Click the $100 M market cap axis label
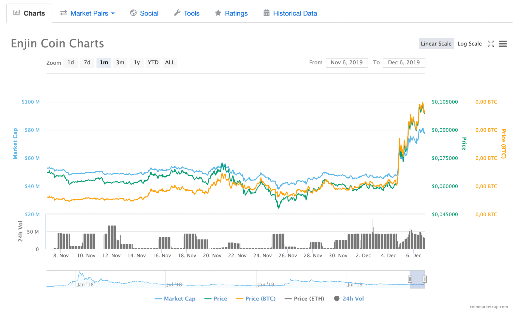Screen dimensions: 521x318 (31, 102)
